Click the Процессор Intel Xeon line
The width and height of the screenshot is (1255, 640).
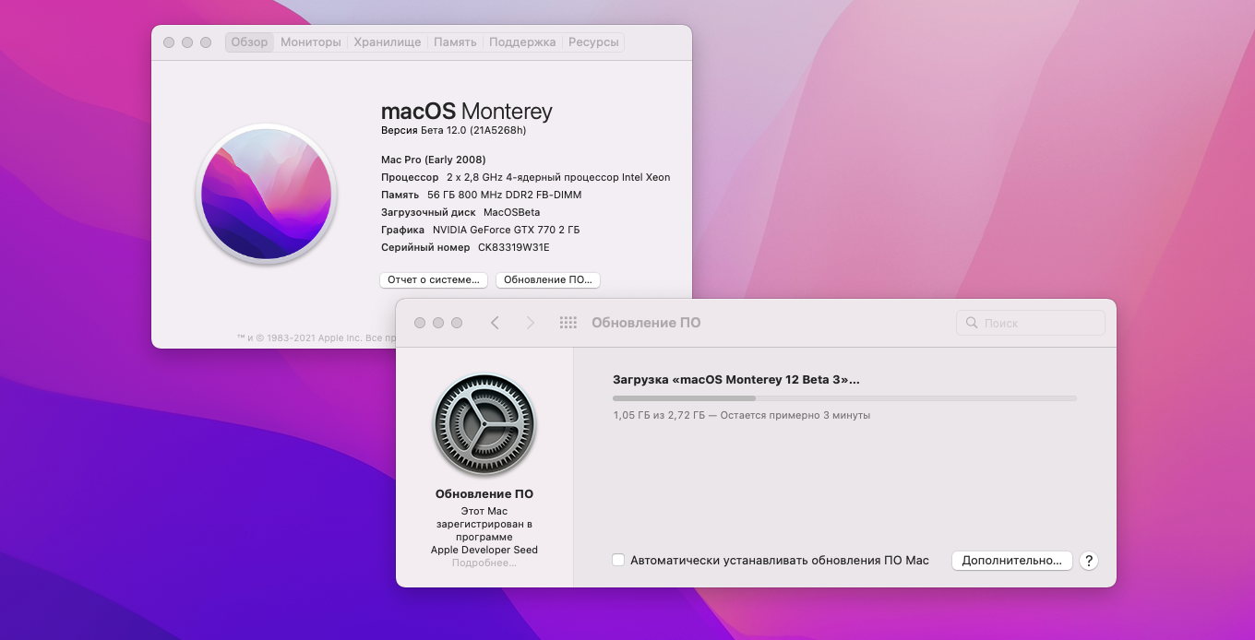(526, 177)
